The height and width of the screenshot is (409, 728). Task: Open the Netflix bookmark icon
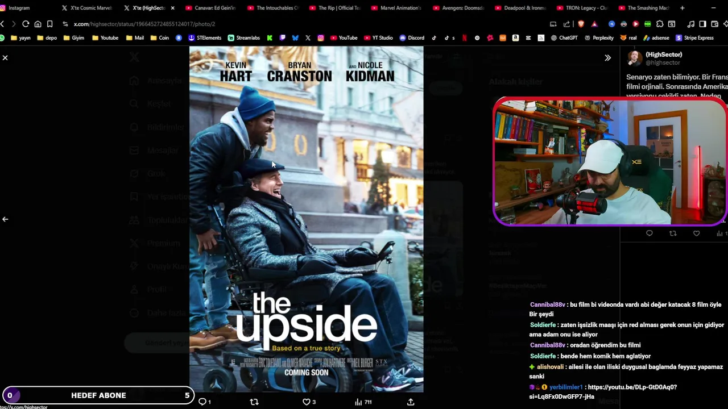point(465,38)
